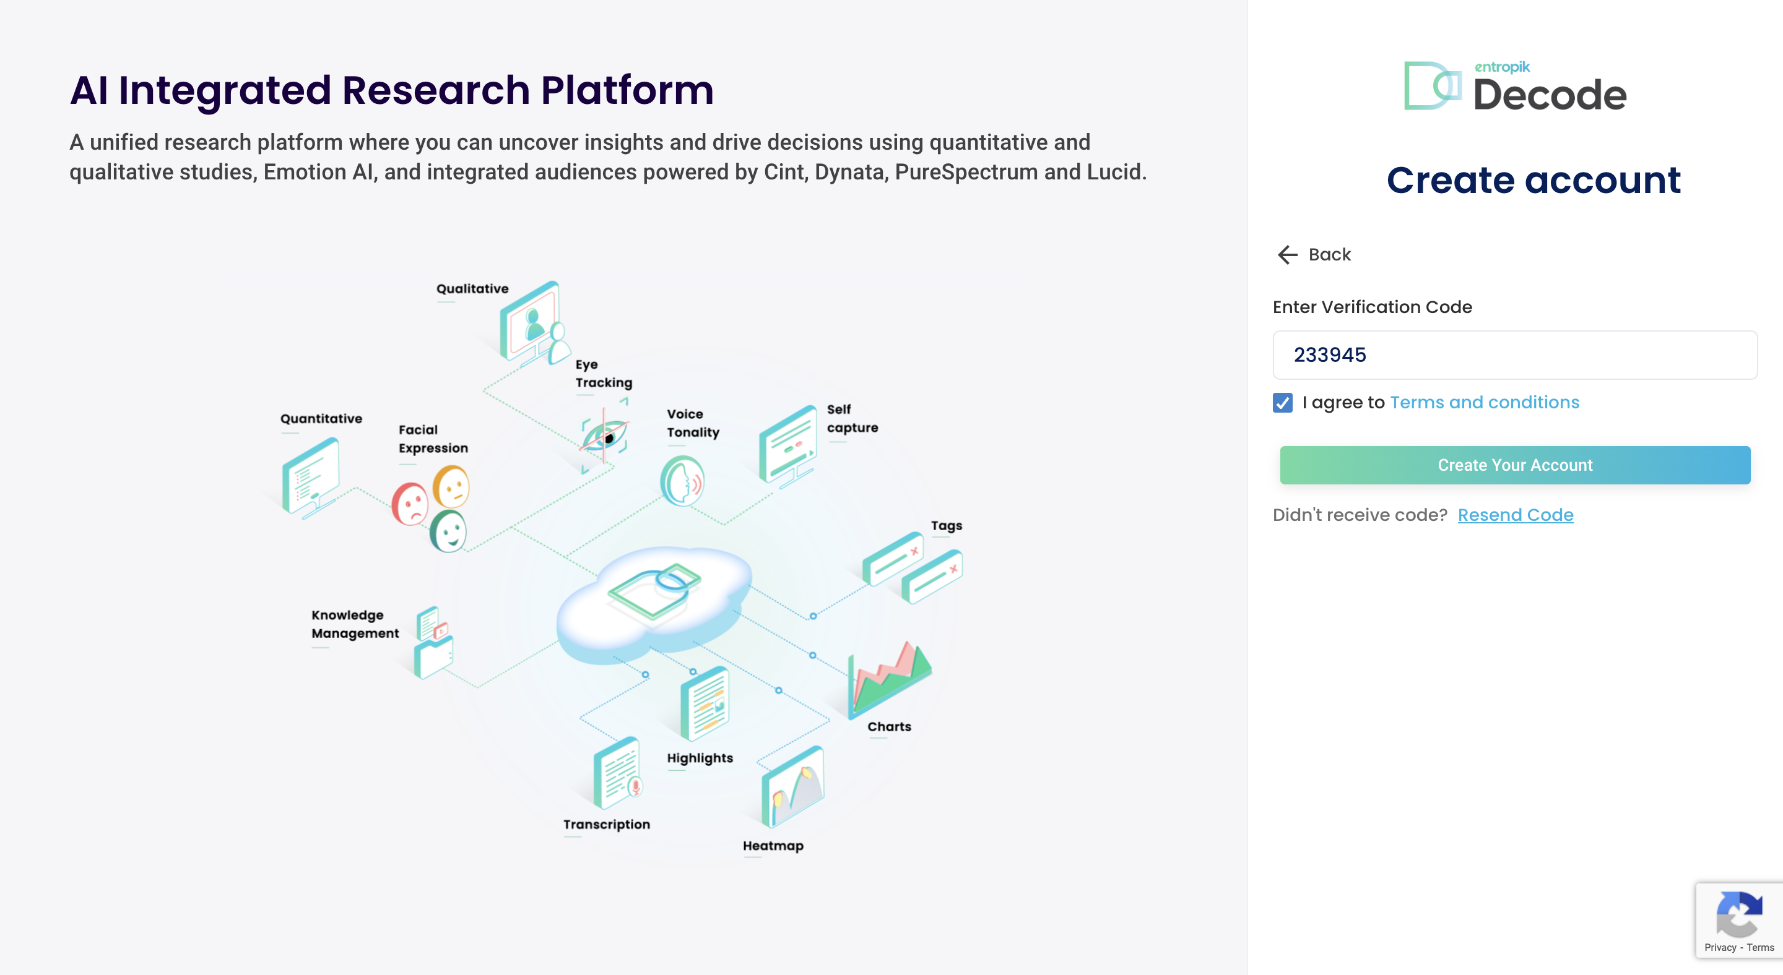Click the Transcription document icon
1783x975 pixels.
point(617,773)
